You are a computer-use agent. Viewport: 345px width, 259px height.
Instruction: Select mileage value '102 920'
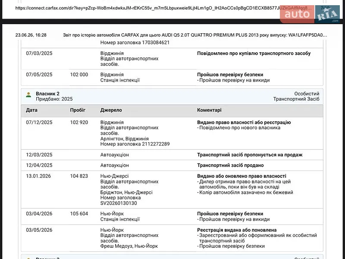79,123
